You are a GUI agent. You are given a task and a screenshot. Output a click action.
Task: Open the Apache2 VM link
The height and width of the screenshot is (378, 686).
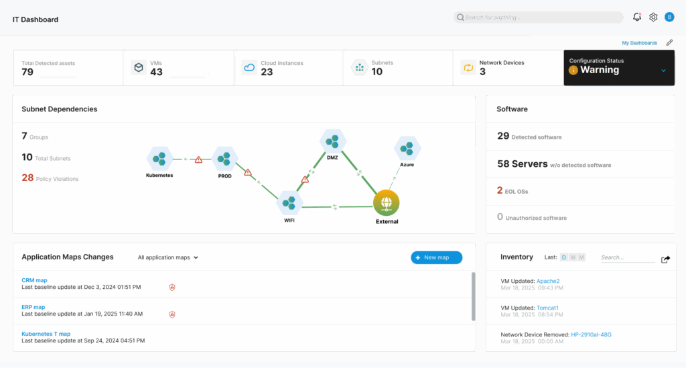click(548, 281)
